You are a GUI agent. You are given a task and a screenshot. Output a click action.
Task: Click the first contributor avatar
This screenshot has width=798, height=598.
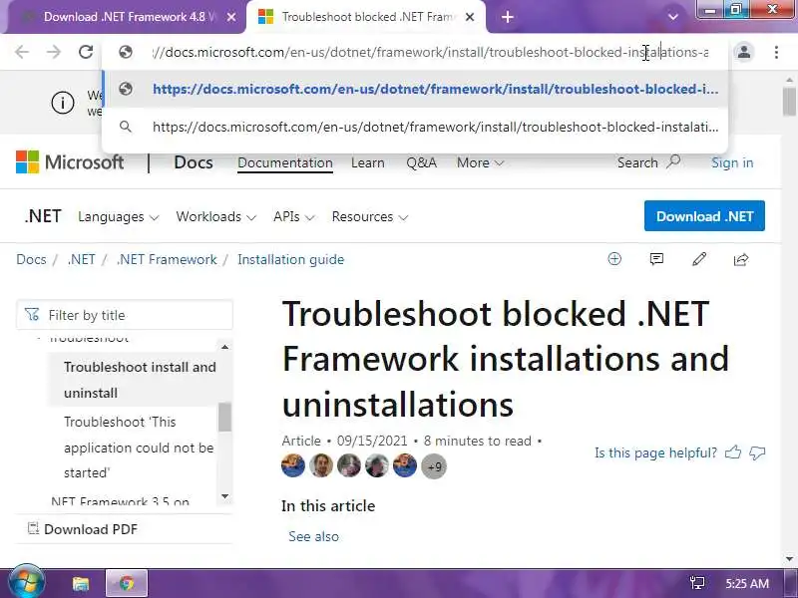tap(293, 465)
